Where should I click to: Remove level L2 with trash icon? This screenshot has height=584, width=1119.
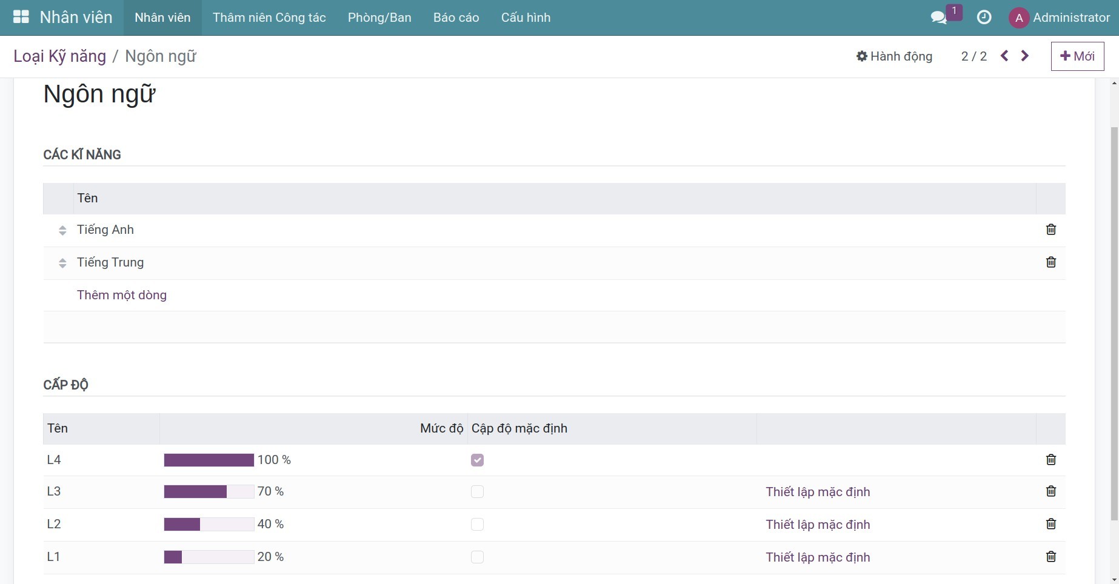pos(1051,524)
